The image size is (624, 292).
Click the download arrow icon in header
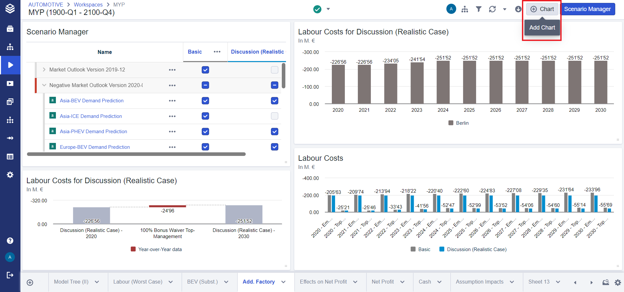[x=518, y=9]
